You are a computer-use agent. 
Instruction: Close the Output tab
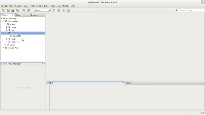tap(124, 83)
